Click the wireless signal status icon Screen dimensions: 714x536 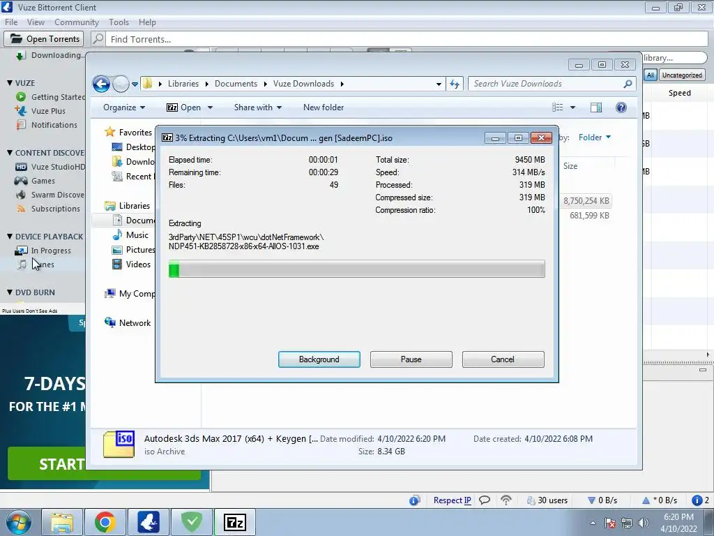point(506,500)
